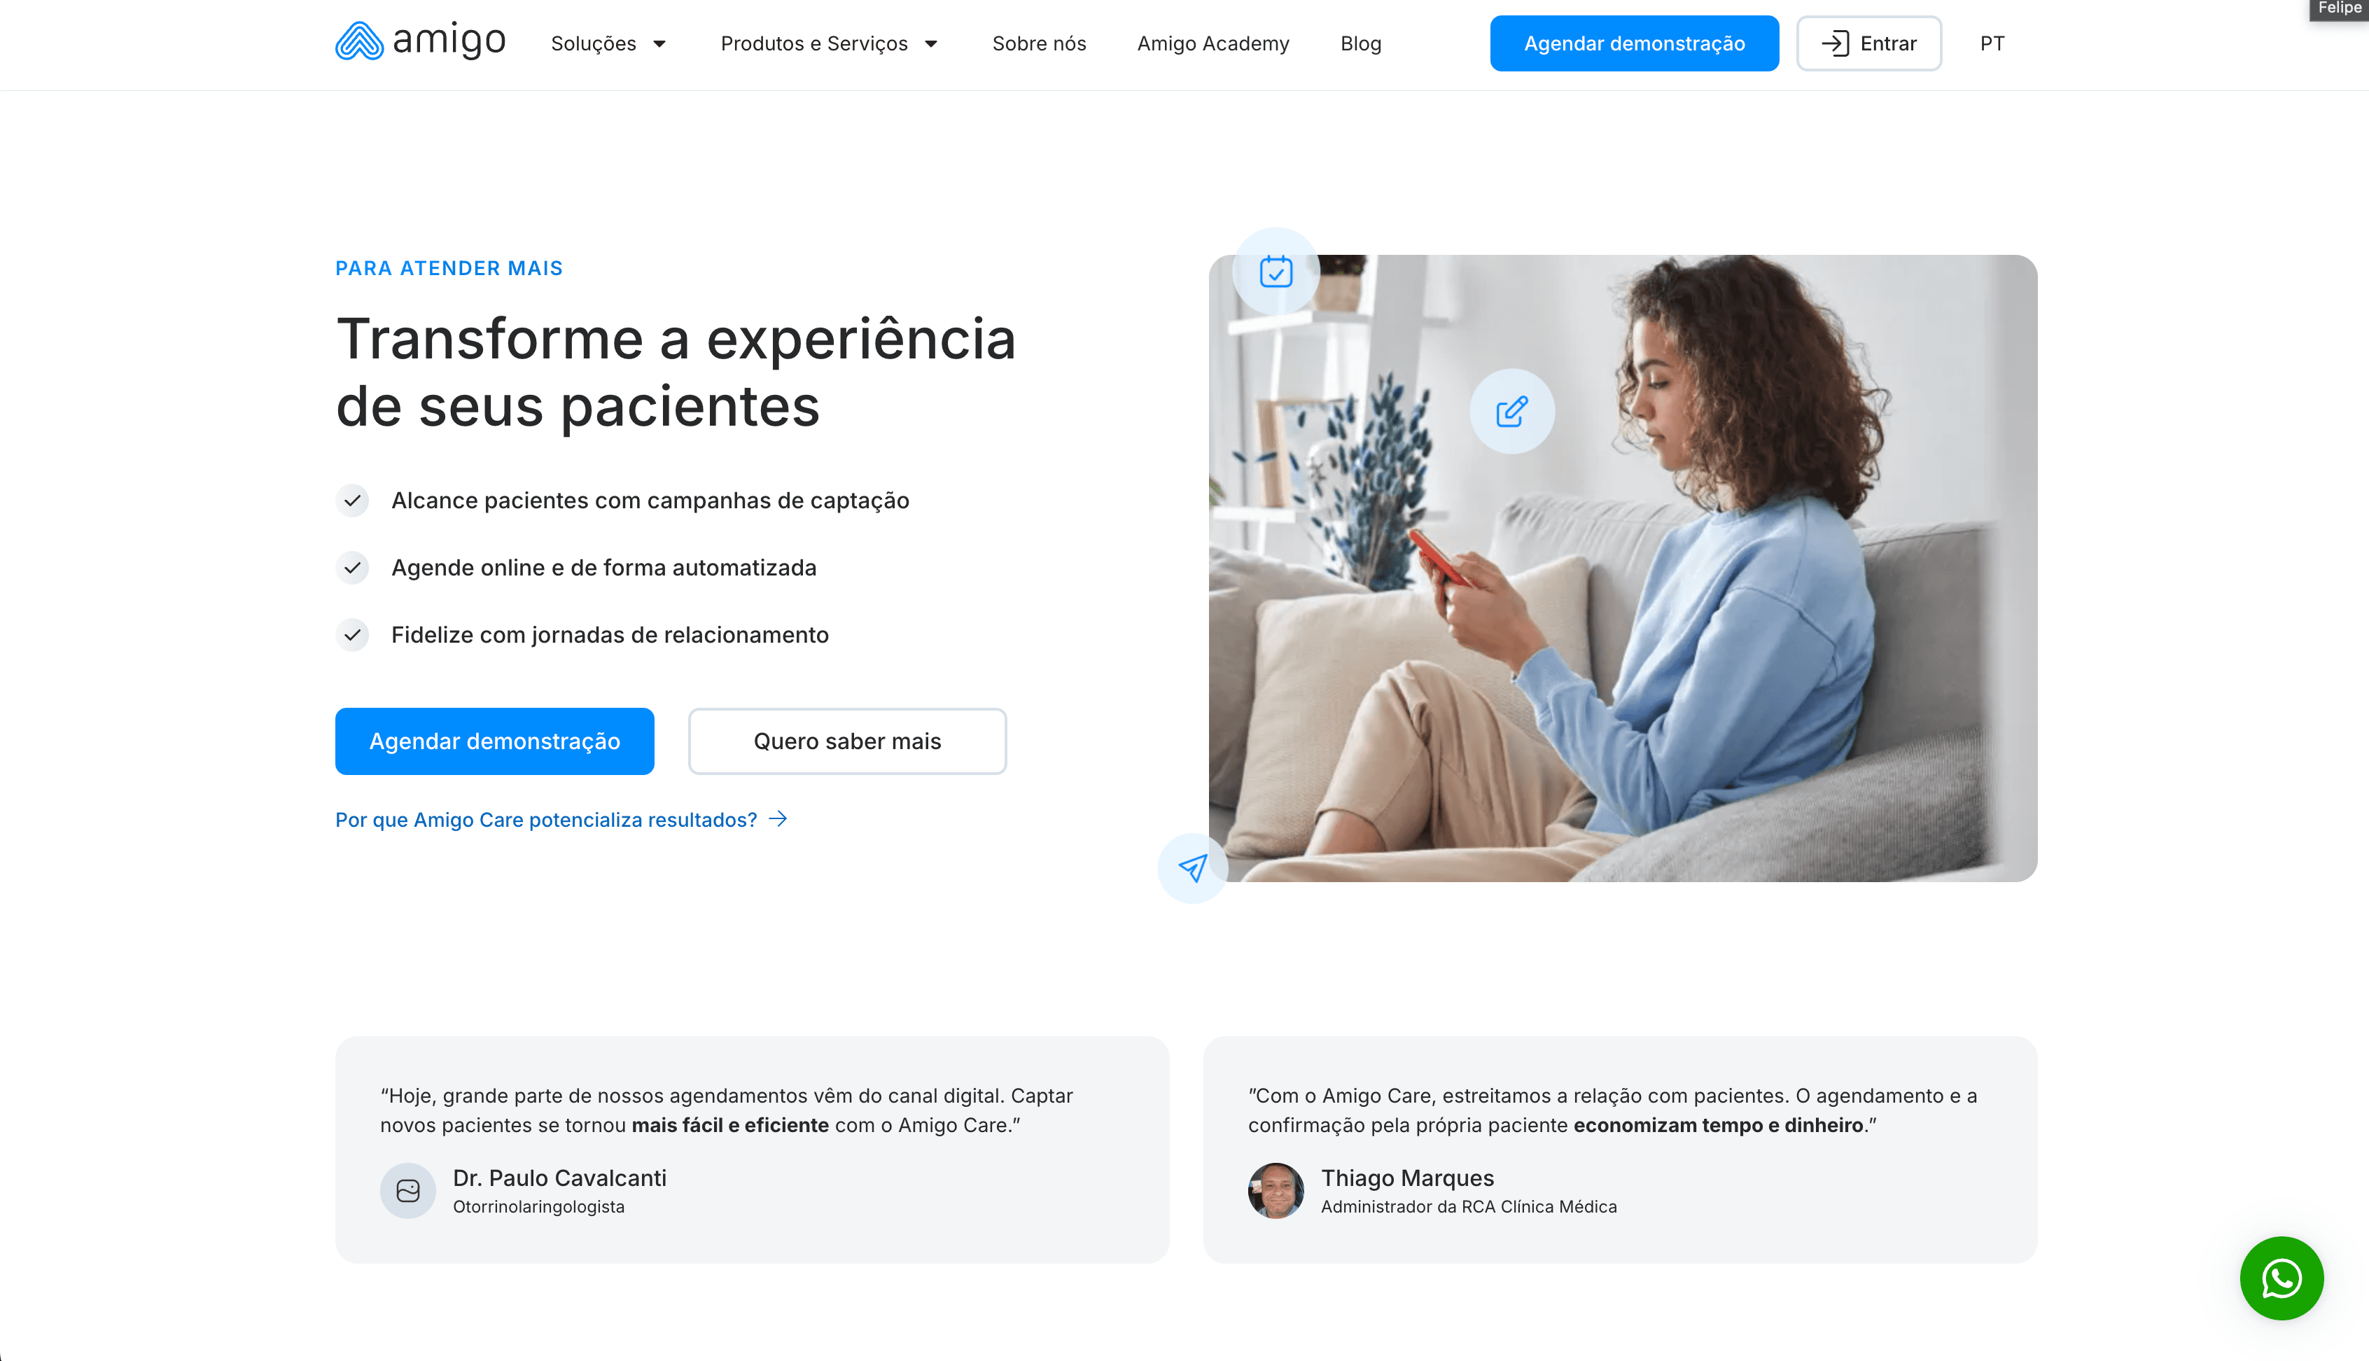The height and width of the screenshot is (1361, 2369).
Task: Open the WhatsApp chat bubble
Action: (2281, 1278)
